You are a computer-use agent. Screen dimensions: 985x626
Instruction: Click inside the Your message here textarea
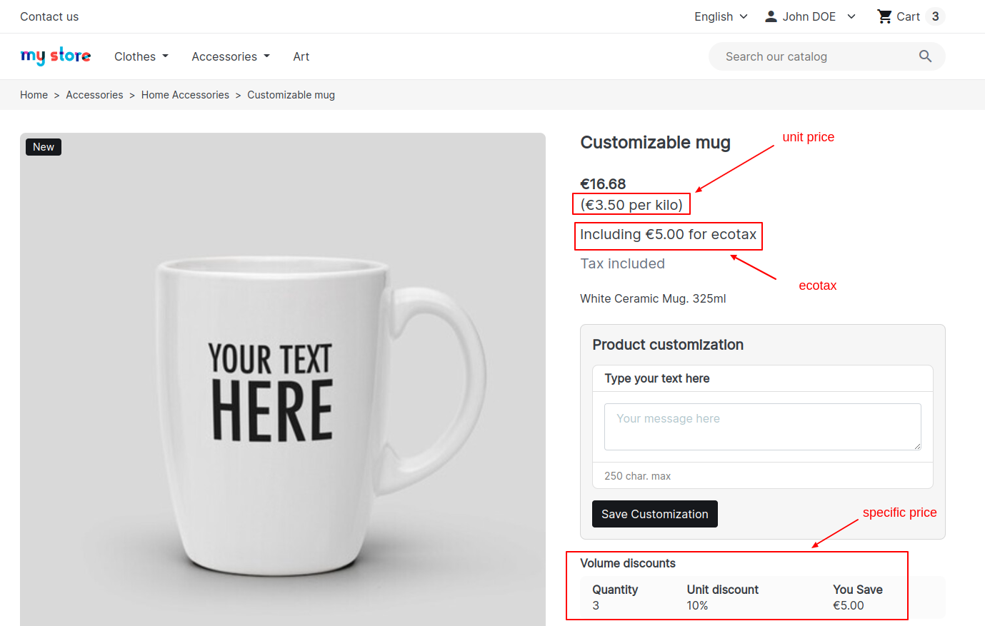click(x=762, y=426)
